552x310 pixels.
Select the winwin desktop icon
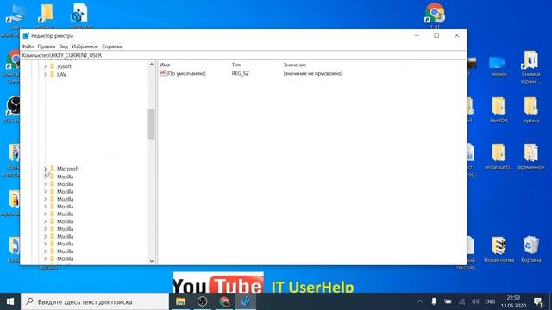point(499,66)
